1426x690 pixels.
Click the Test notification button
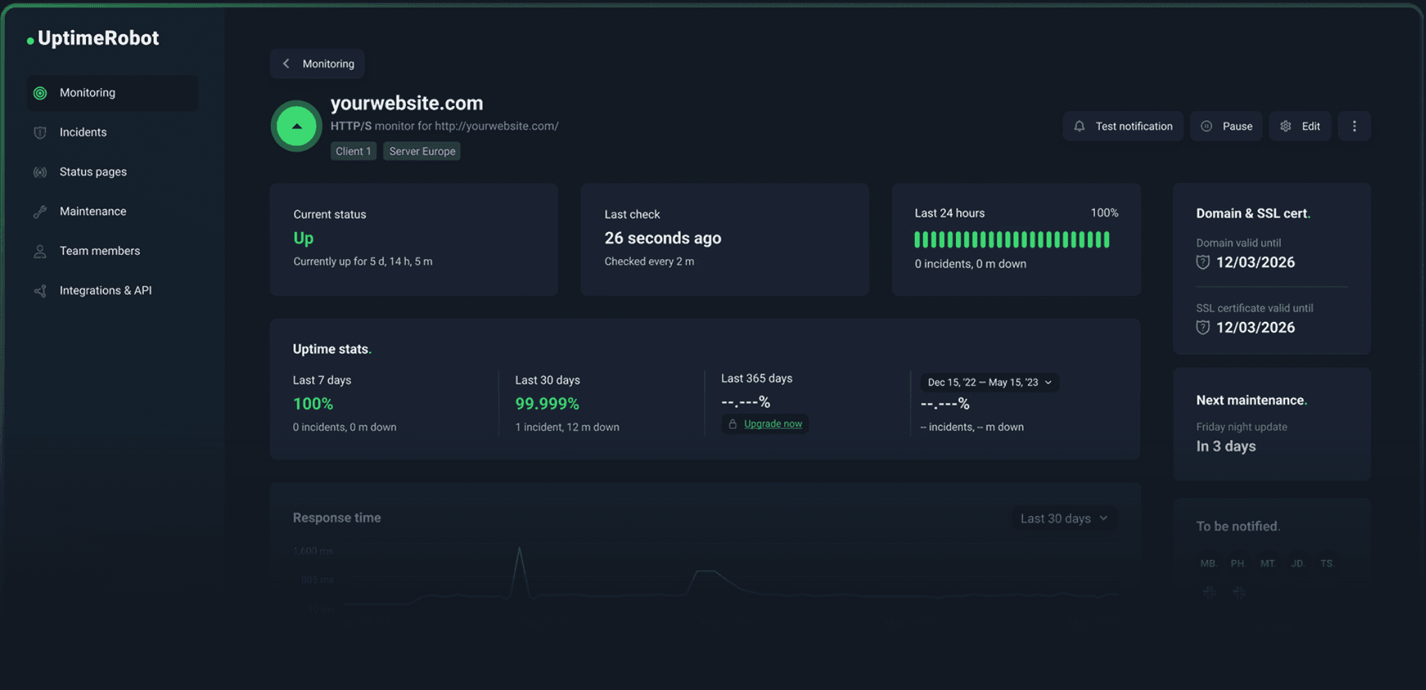pos(1123,126)
